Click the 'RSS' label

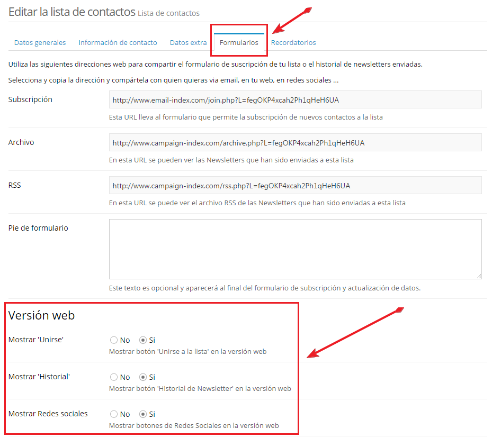[14, 185]
